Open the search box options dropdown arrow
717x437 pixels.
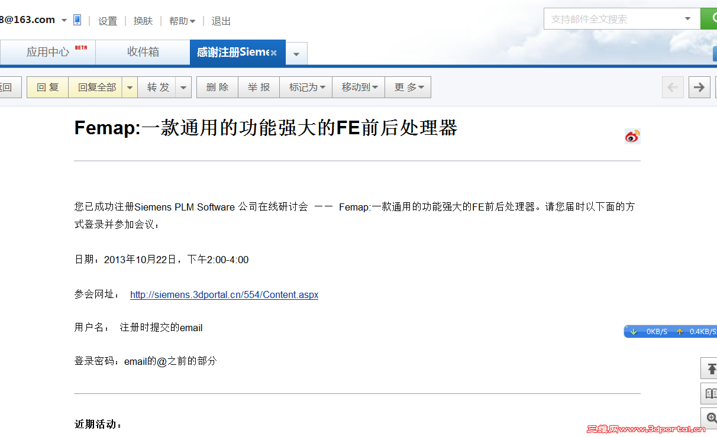pyautogui.click(x=688, y=19)
